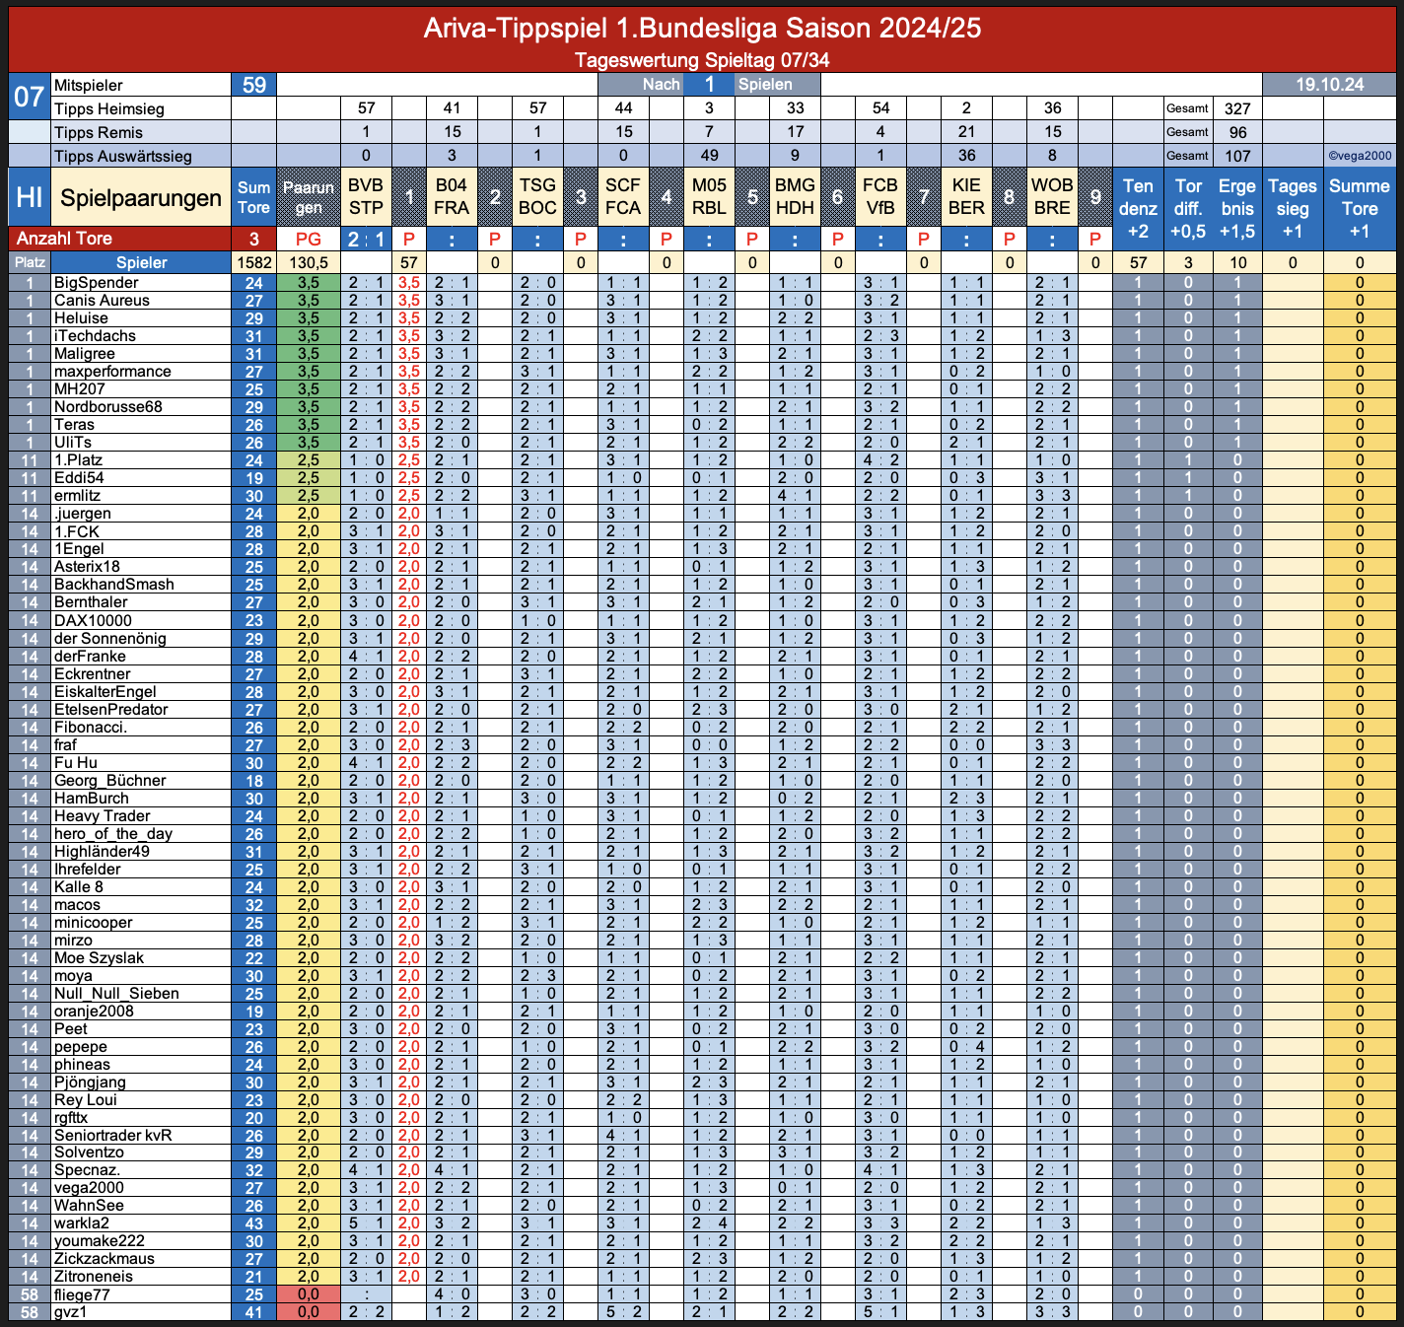
Task: Select player name 'EtelsenPredator'
Action: 110,709
